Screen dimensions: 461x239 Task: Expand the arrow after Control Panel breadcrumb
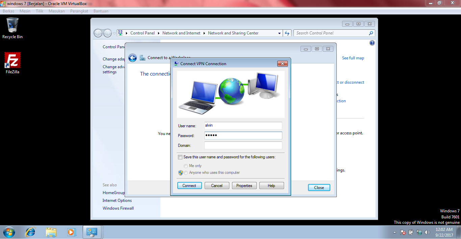tap(158, 33)
